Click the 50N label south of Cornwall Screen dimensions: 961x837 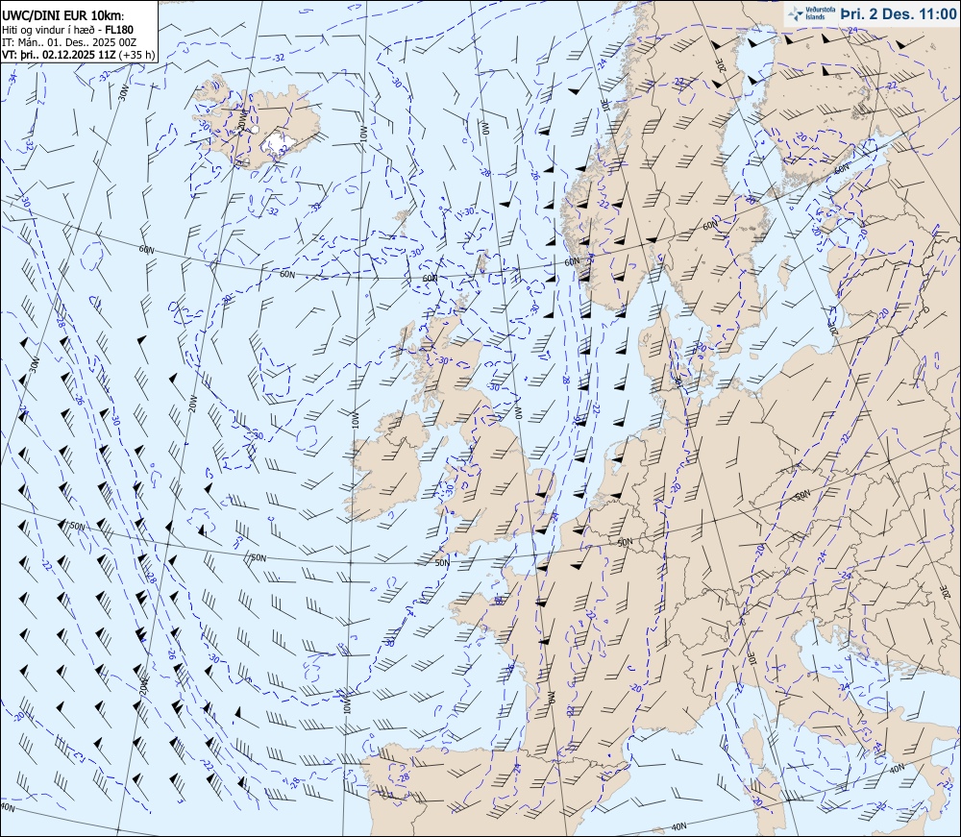[x=442, y=562]
